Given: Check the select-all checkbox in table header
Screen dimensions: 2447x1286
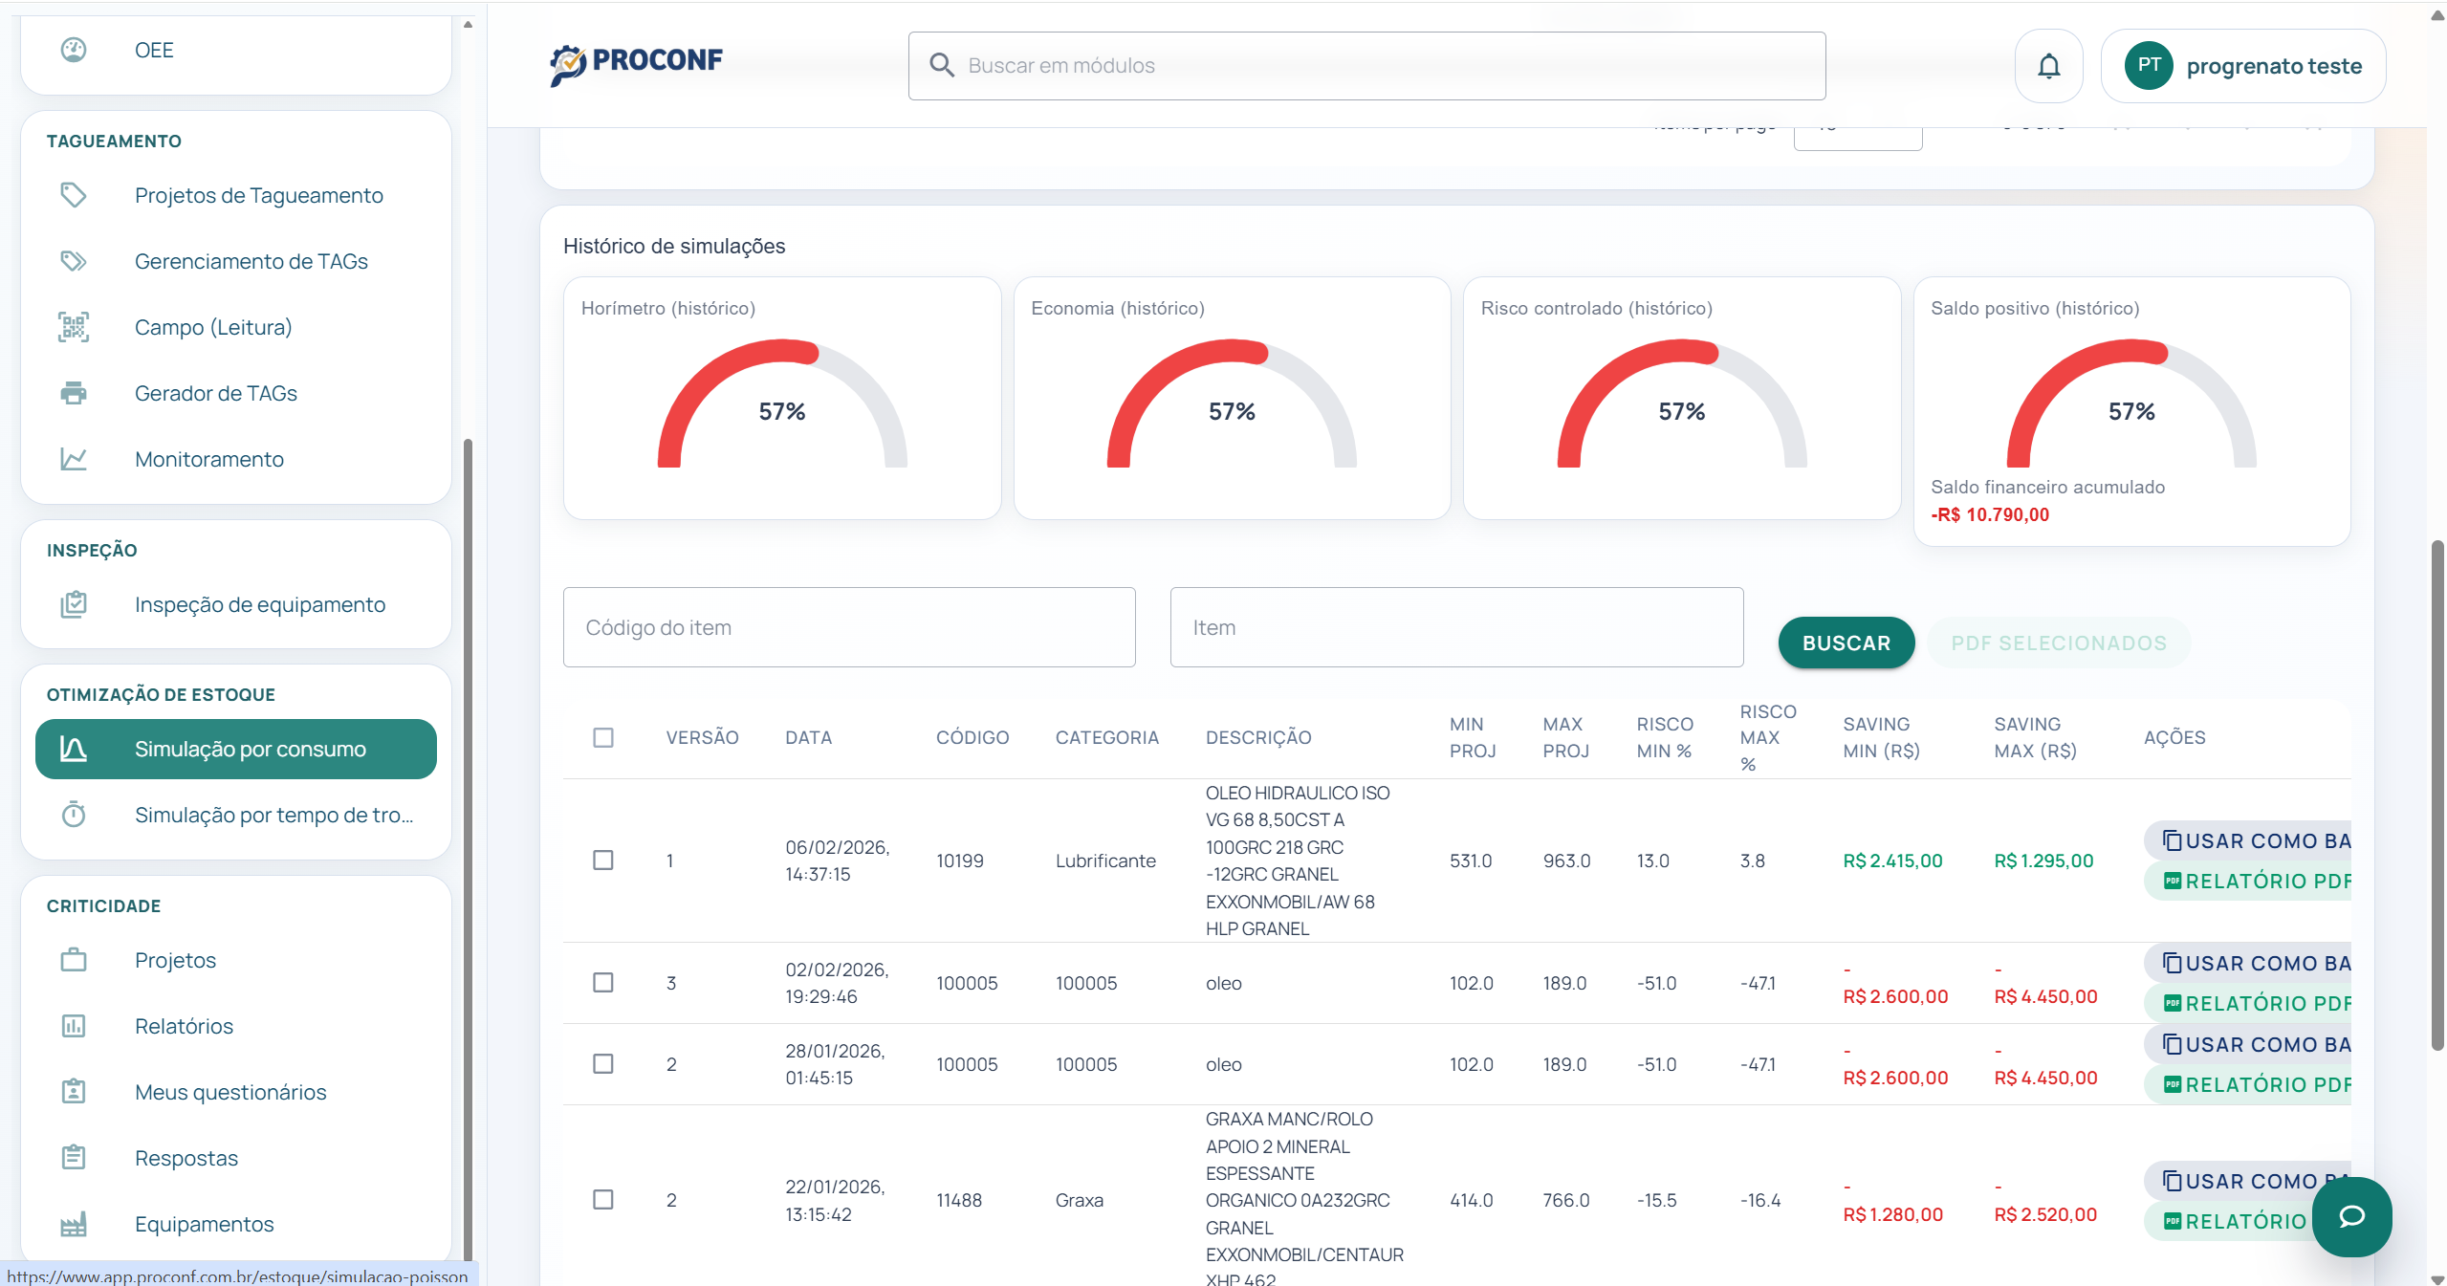Looking at the screenshot, I should (x=602, y=738).
